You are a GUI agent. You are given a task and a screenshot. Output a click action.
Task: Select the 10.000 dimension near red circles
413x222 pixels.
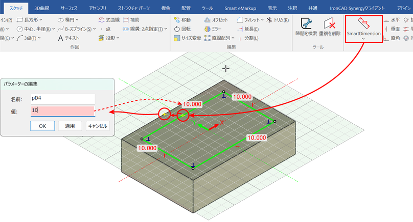coord(192,104)
